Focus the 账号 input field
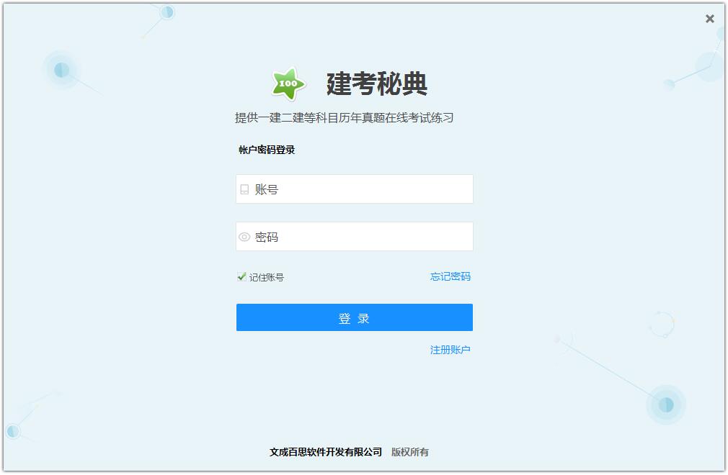The image size is (728, 475). click(354, 189)
